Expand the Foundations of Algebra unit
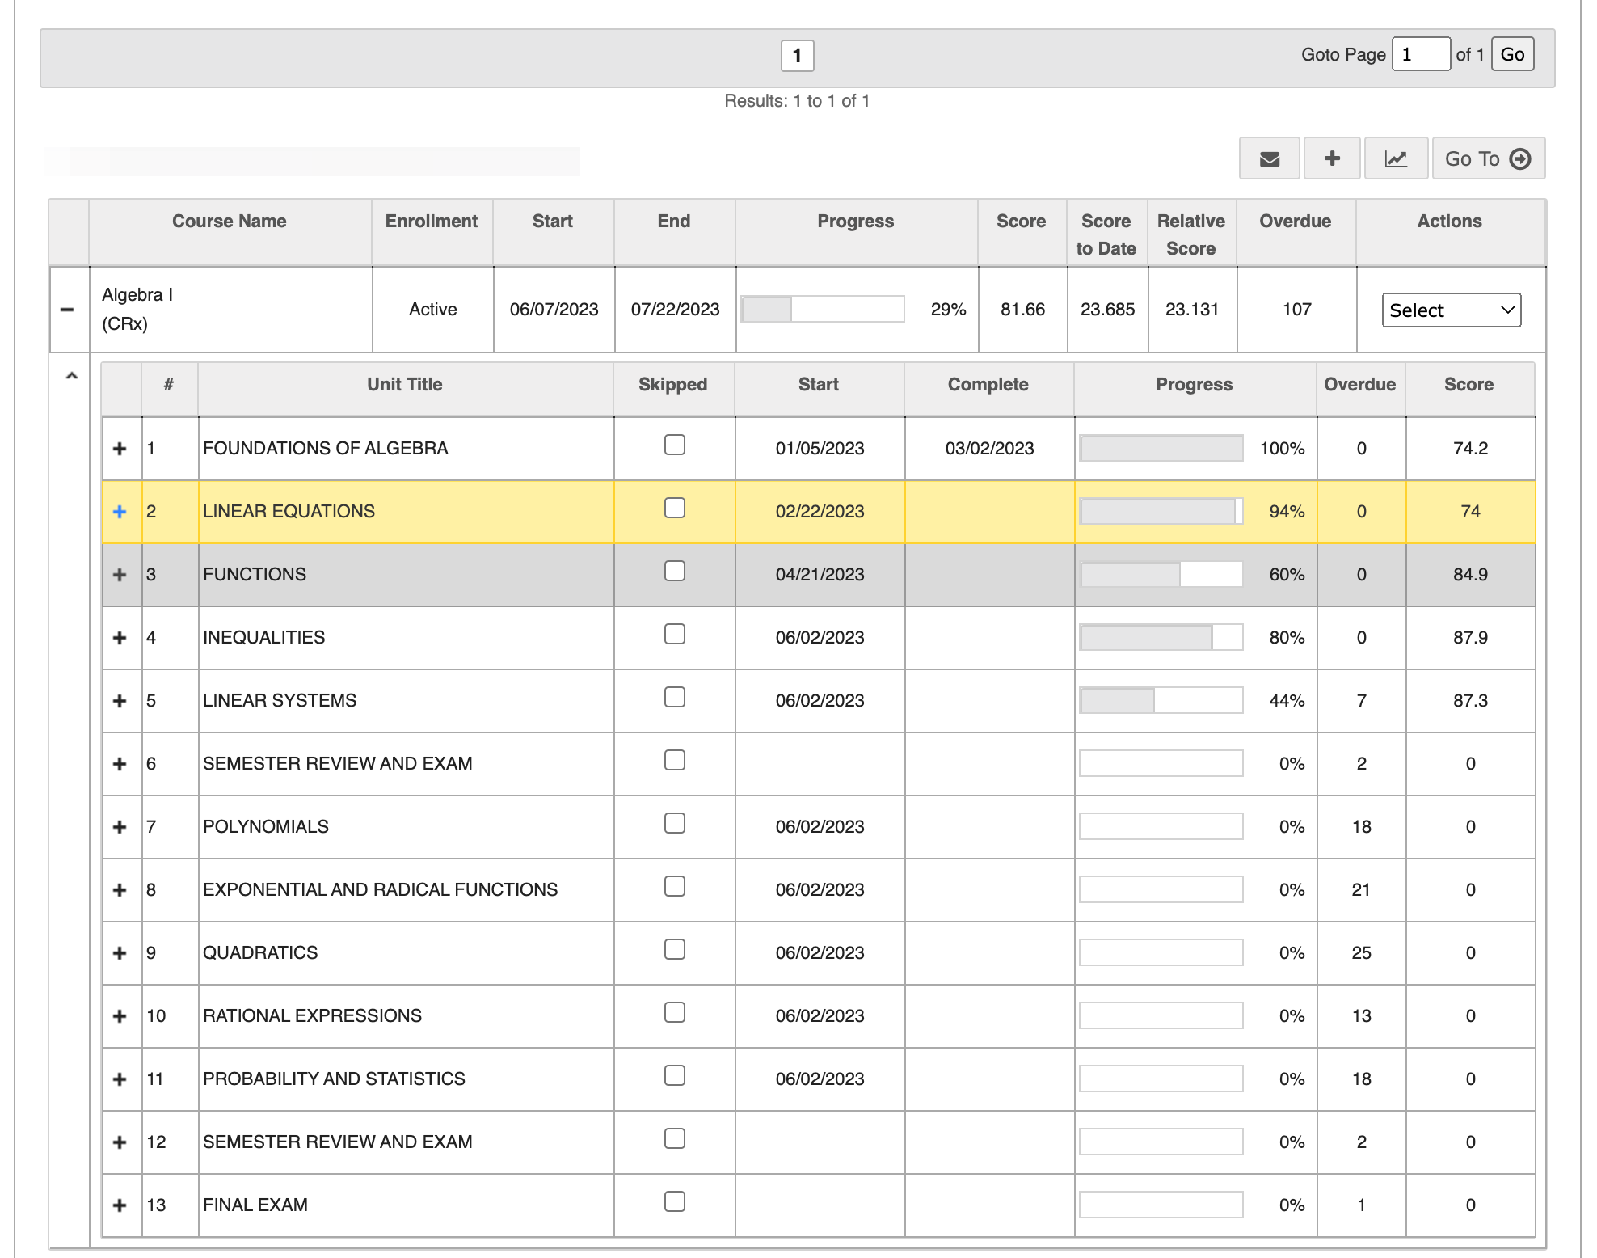 (120, 449)
